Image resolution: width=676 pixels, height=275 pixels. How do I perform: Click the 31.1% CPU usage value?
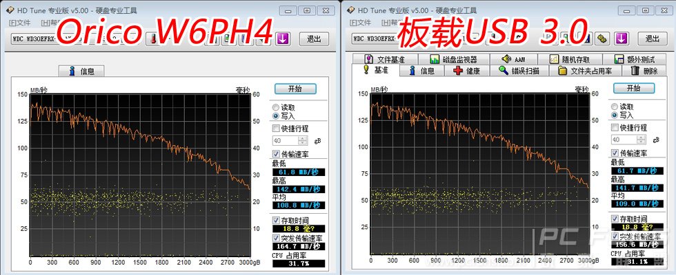[x=637, y=262]
